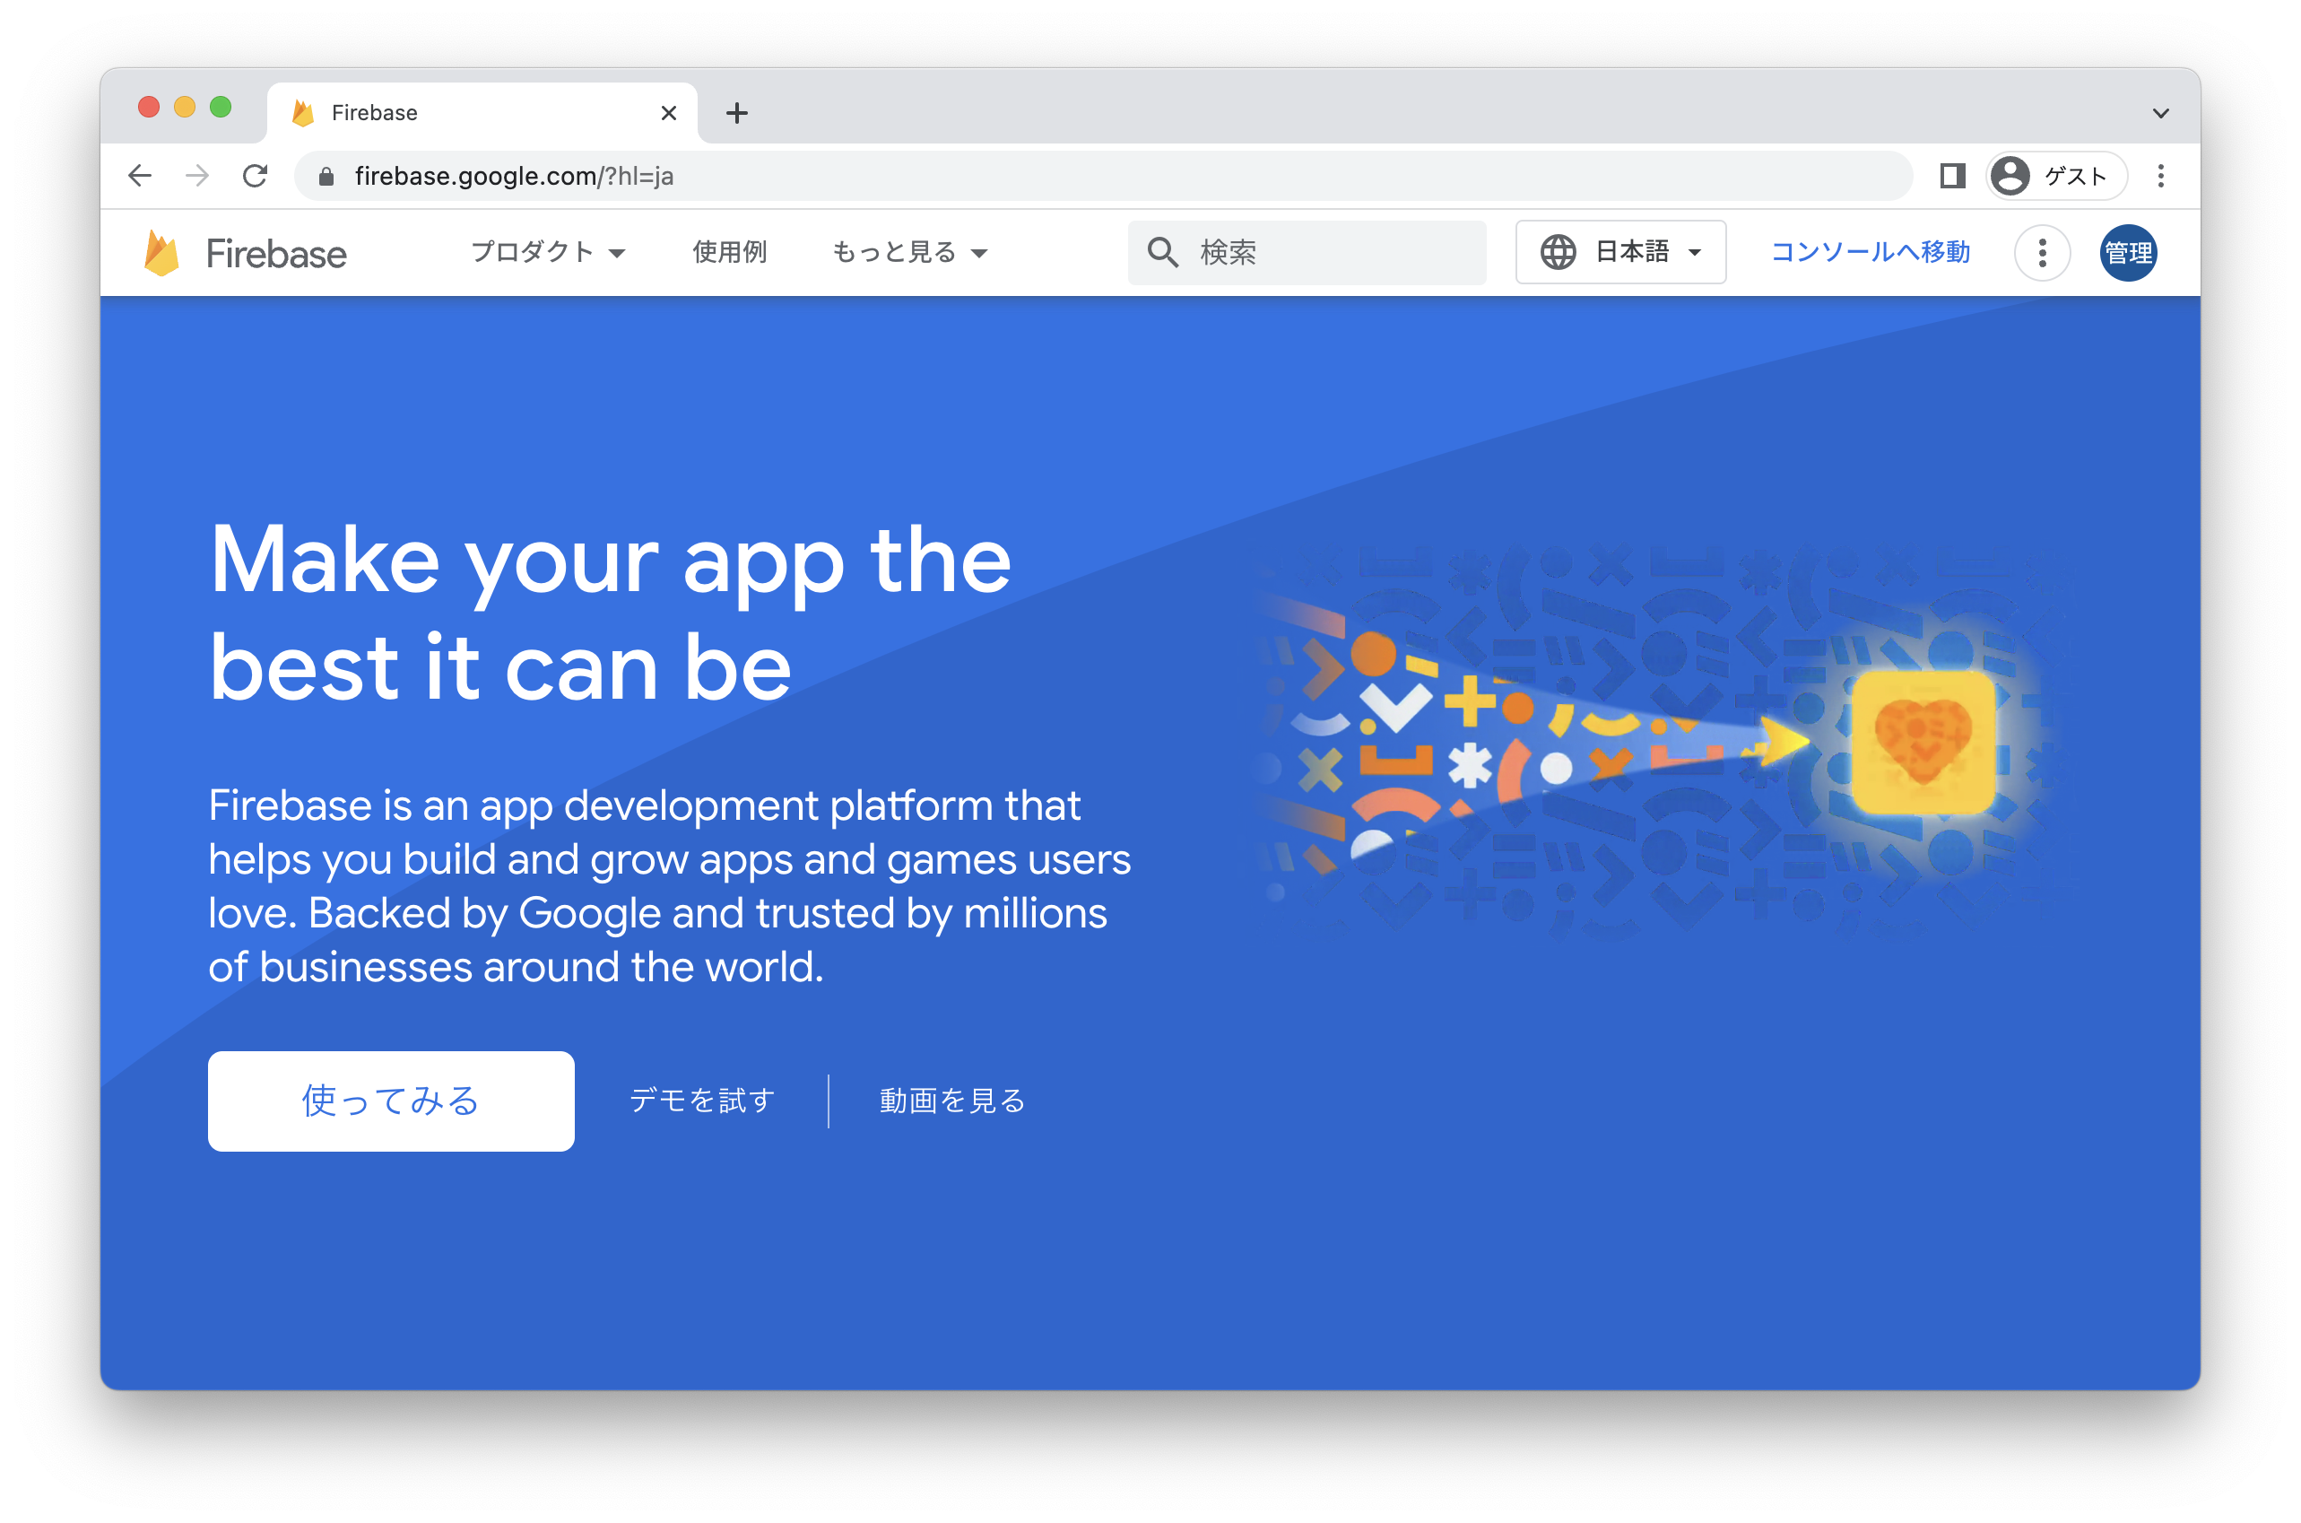Open the three-dot menu beside コンソールへ移動

(x=2042, y=254)
